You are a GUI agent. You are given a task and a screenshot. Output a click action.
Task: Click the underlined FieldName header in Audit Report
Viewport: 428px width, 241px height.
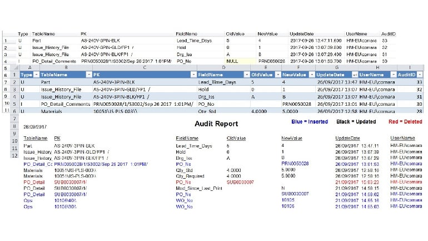(187, 137)
